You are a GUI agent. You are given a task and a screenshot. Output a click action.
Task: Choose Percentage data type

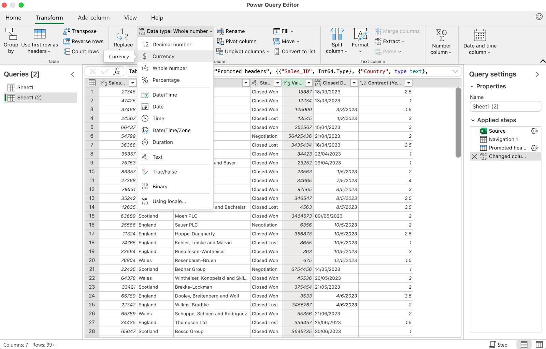click(175, 80)
